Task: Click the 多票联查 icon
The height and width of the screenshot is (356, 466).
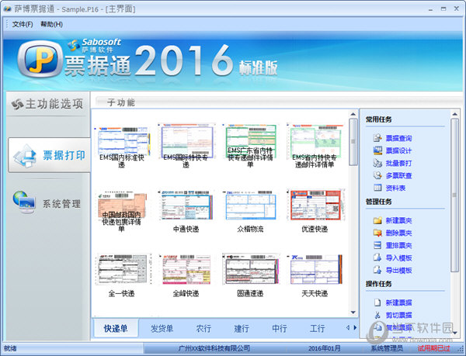Action: click(x=377, y=175)
